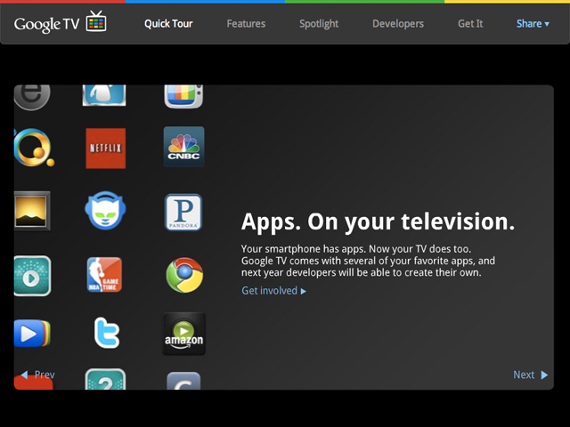
Task: Go back with the Prev link
Action: [x=37, y=375]
